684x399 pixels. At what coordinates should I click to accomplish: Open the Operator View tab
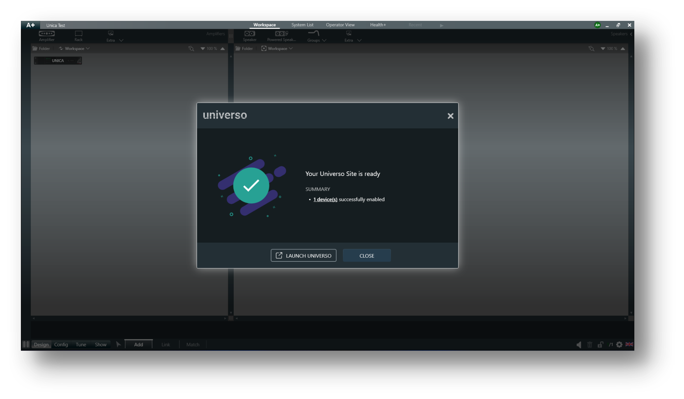point(340,25)
